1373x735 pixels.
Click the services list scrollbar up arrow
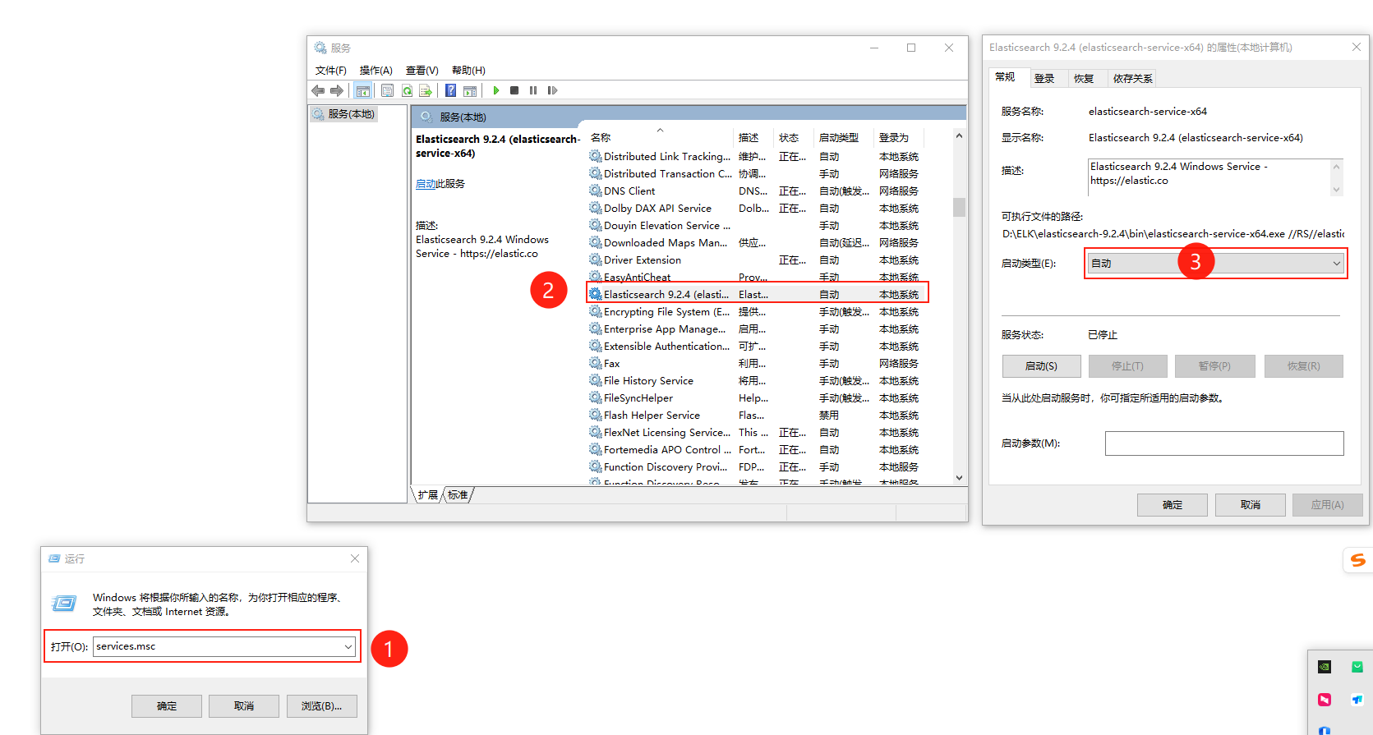tap(959, 136)
